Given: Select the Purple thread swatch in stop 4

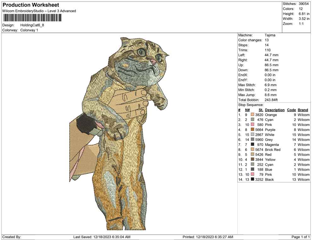Looking at the screenshot, I should pyautogui.click(x=252, y=129).
